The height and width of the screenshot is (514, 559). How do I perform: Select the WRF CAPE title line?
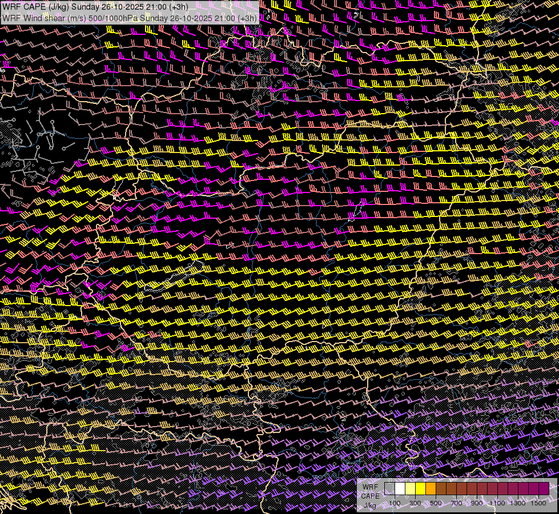pos(95,6)
